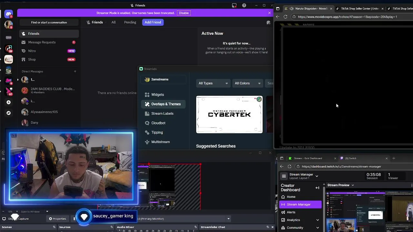Open Discord inbox icon in title bar
This screenshot has width=413, height=232.
[234, 5]
